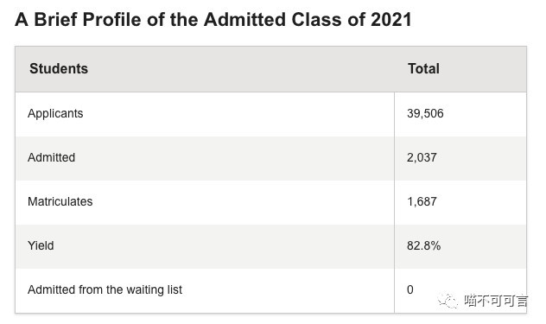The width and height of the screenshot is (546, 324).
Task: Select the page heading about Class of 2021
Action: (x=213, y=20)
